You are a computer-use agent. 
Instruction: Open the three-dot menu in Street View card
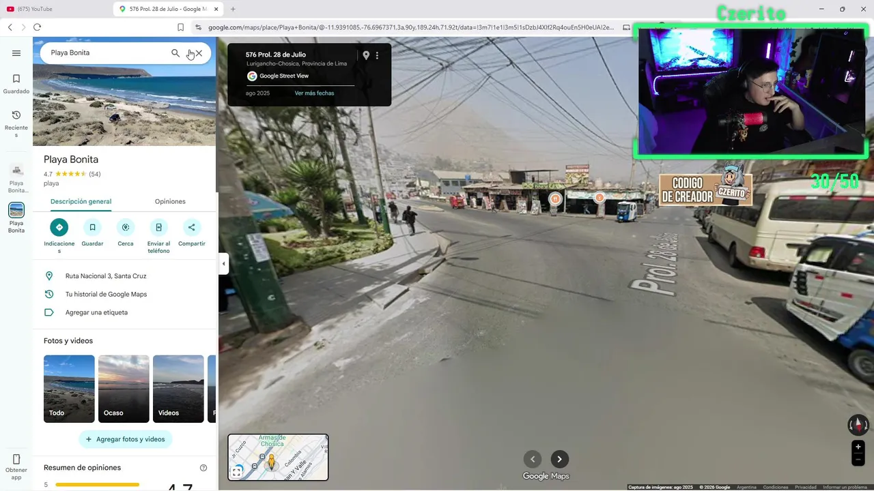(377, 55)
